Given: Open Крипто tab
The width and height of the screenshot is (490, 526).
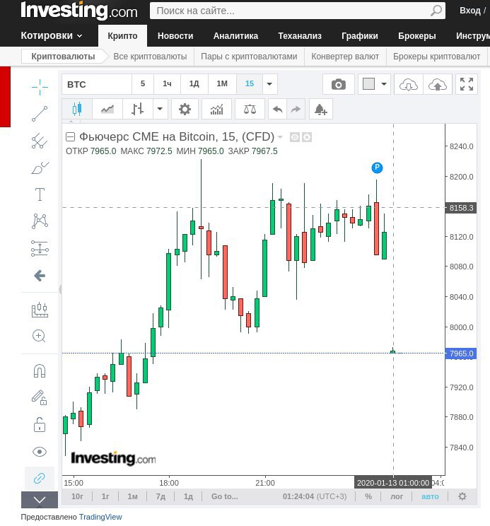Looking at the screenshot, I should 122,35.
